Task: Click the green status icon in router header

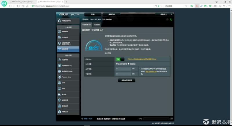Action: (x=171, y=19)
